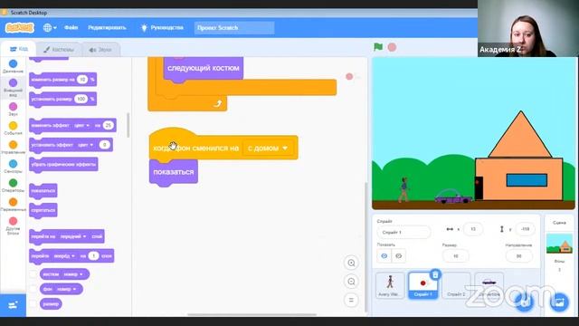
Task: Switch to the Костюмы tab
Action: (59, 49)
